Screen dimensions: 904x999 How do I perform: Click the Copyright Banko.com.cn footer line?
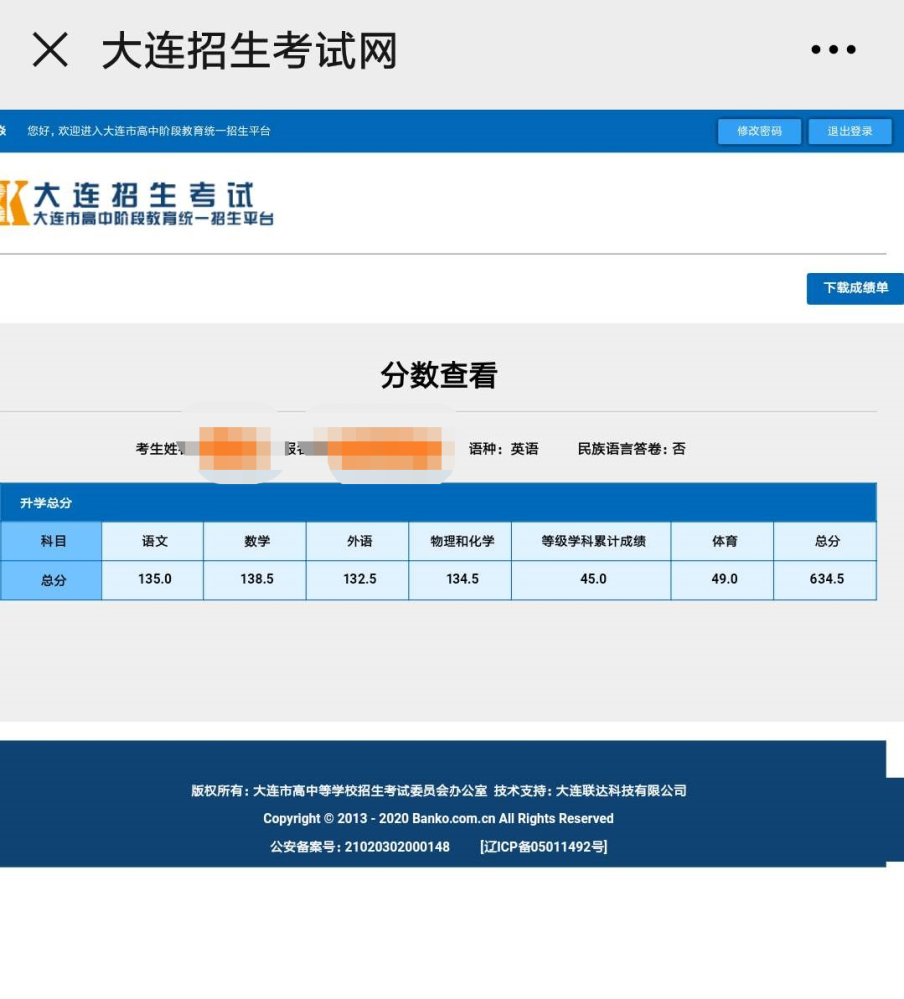point(439,819)
